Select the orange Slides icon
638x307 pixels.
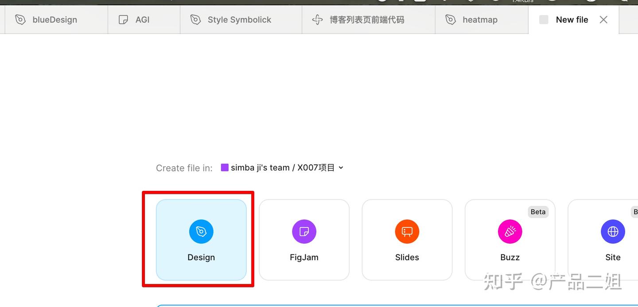point(407,231)
